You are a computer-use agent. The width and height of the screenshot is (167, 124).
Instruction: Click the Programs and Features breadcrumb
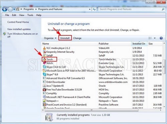tap(50, 9)
